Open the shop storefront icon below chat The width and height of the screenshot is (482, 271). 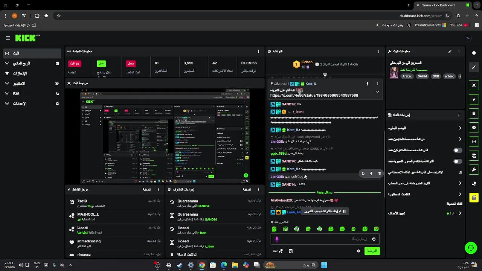(291, 251)
